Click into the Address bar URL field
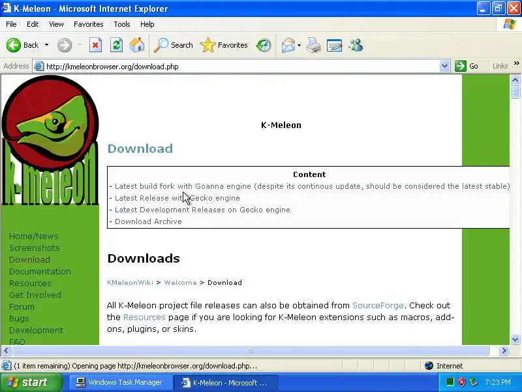 click(241, 67)
